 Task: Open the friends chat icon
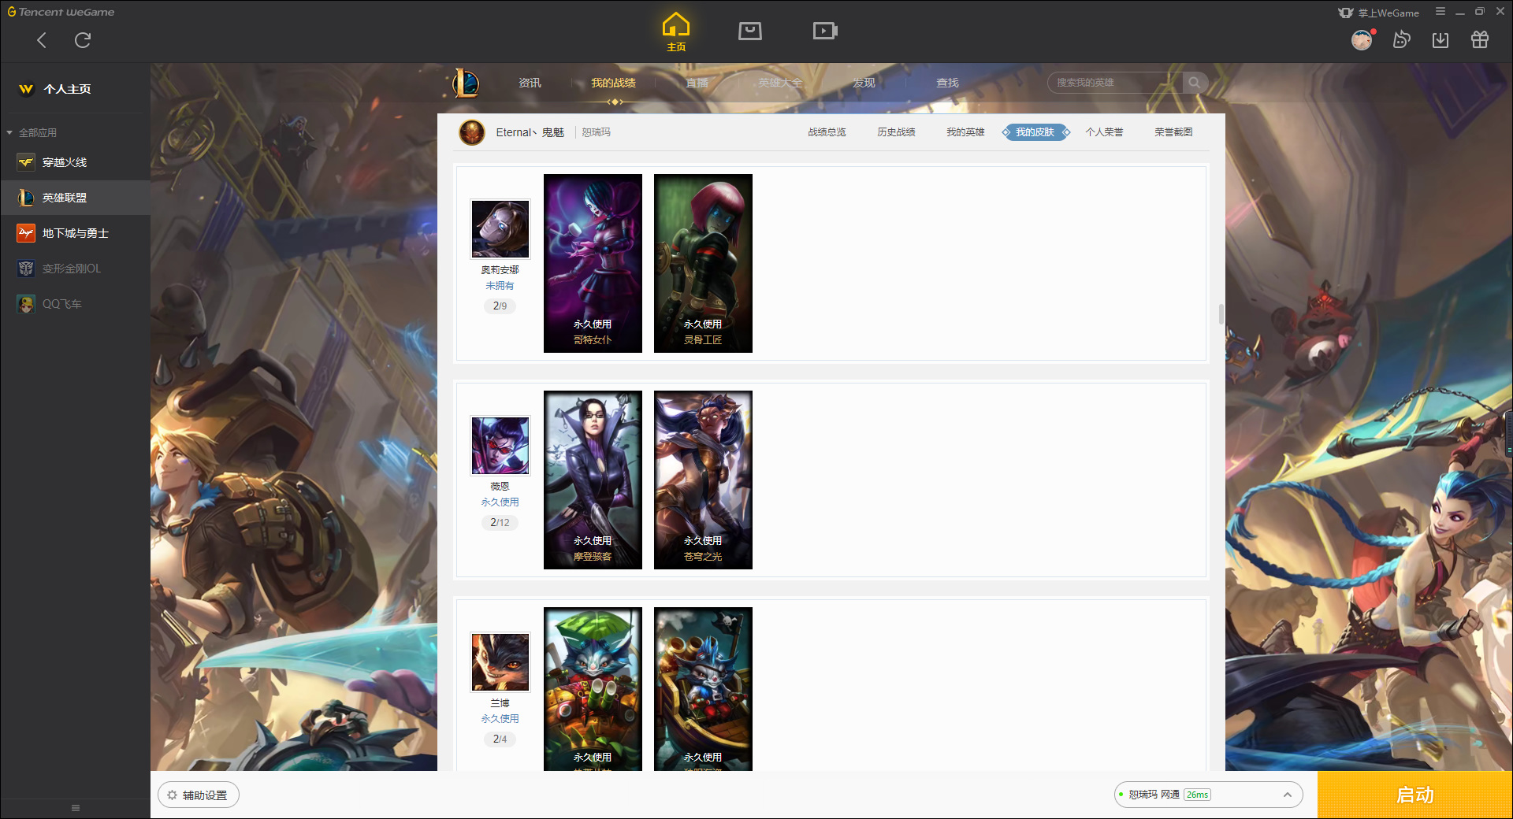(1401, 39)
